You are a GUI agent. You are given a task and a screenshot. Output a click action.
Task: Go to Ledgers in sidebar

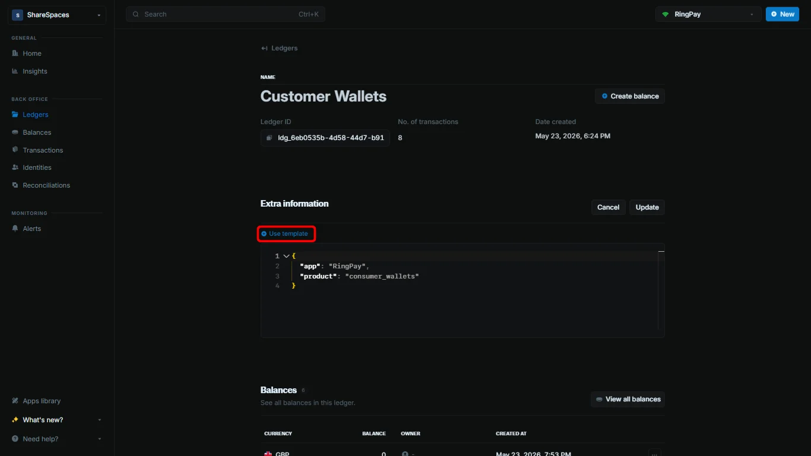pos(36,115)
